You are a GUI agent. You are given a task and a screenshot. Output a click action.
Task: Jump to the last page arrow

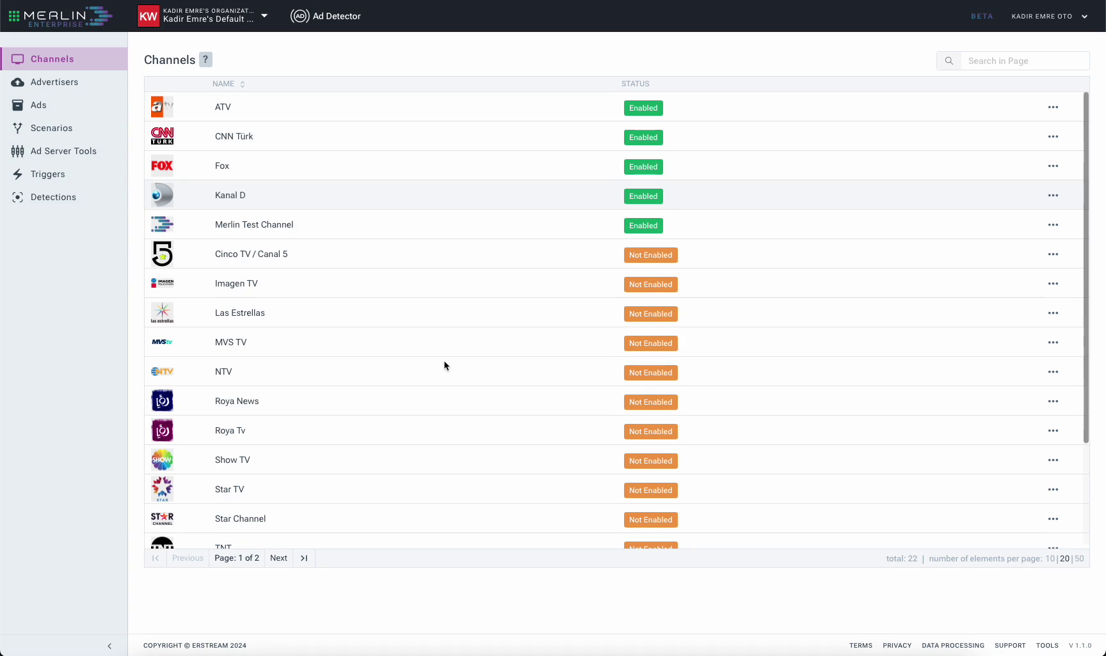[x=304, y=558]
